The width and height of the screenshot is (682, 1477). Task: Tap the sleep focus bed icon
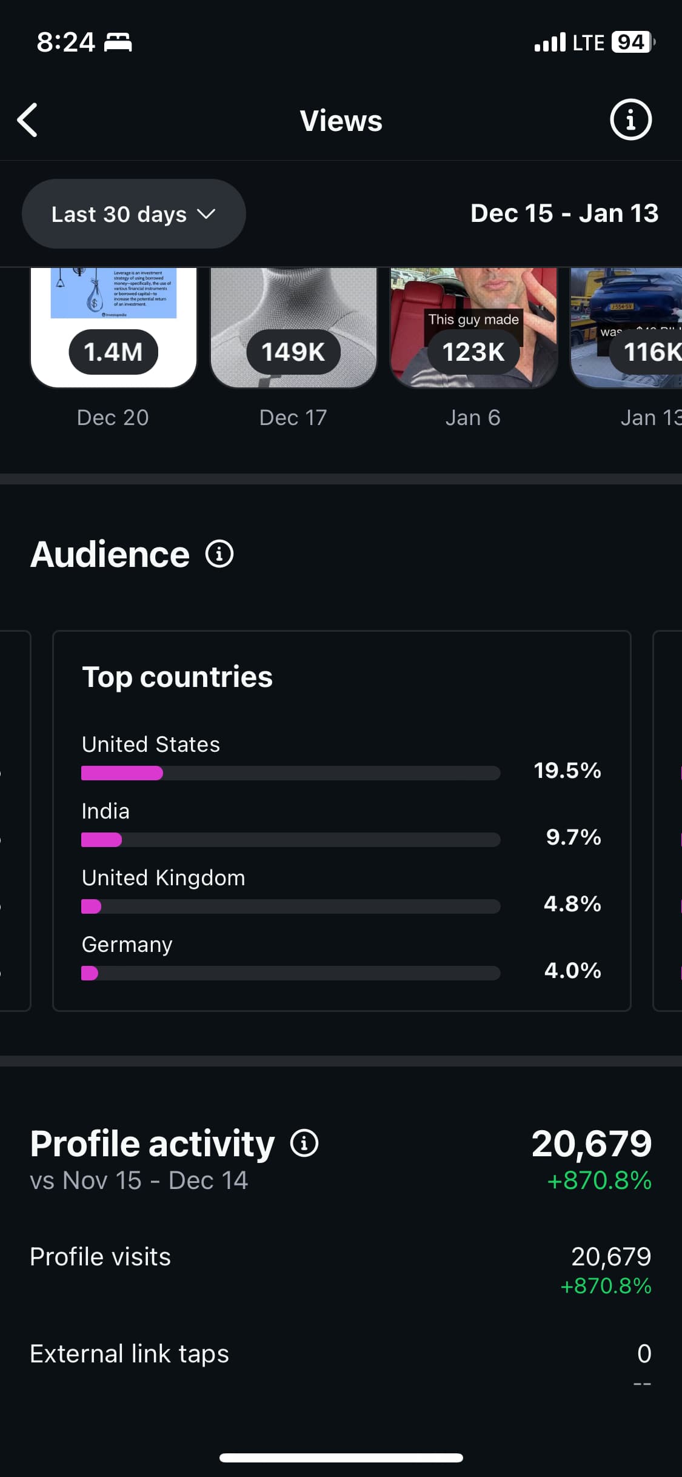coord(118,42)
